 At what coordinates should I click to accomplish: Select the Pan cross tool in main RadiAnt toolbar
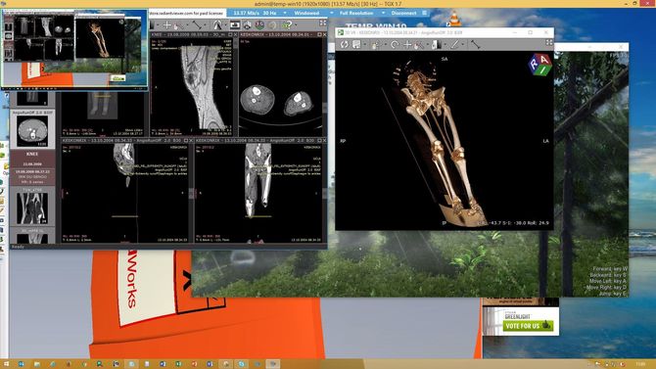(x=166, y=25)
